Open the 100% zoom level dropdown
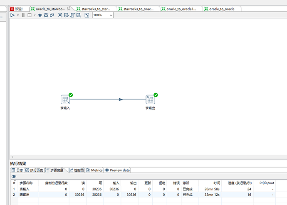The image size is (287, 205). 111,15
